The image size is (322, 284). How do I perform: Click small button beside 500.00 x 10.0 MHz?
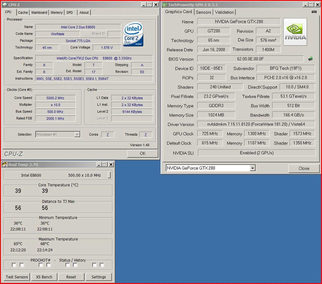(110, 175)
